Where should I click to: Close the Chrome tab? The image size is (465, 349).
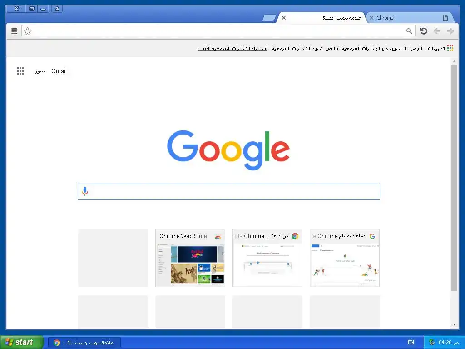pyautogui.click(x=371, y=18)
